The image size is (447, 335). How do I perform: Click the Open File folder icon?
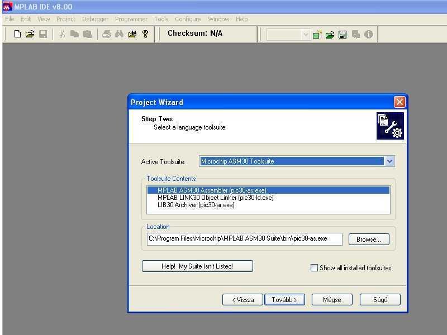30,34
